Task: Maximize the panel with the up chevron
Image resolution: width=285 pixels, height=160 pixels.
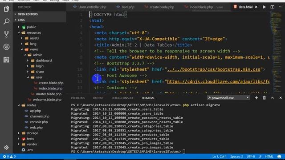Action: click(x=272, y=98)
